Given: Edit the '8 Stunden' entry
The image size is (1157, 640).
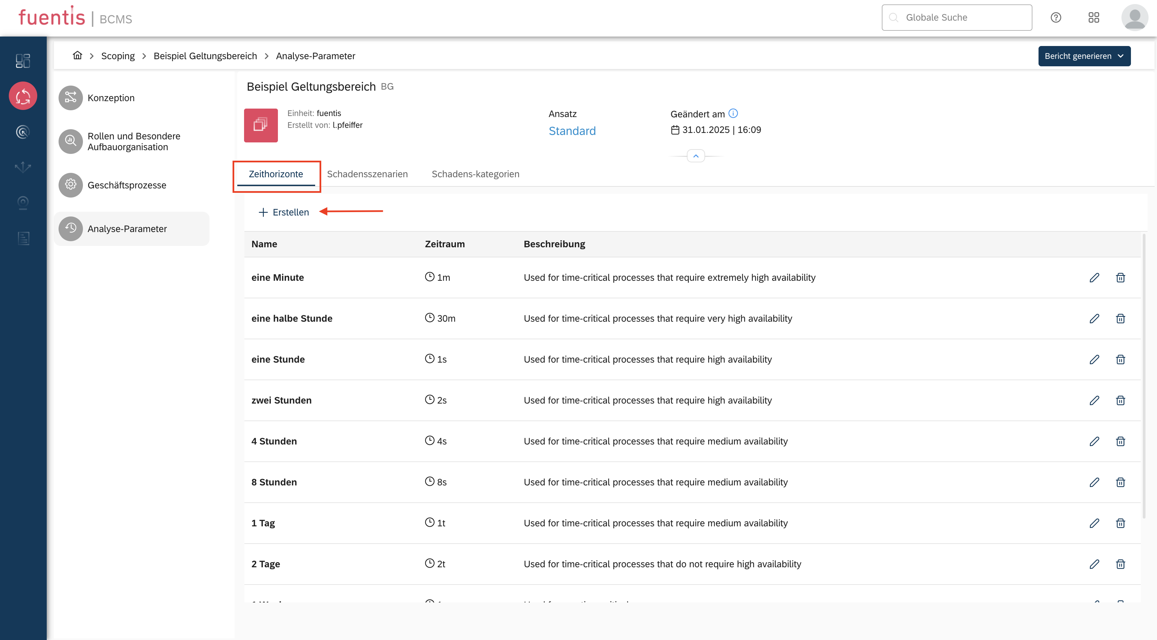Looking at the screenshot, I should pos(1094,482).
